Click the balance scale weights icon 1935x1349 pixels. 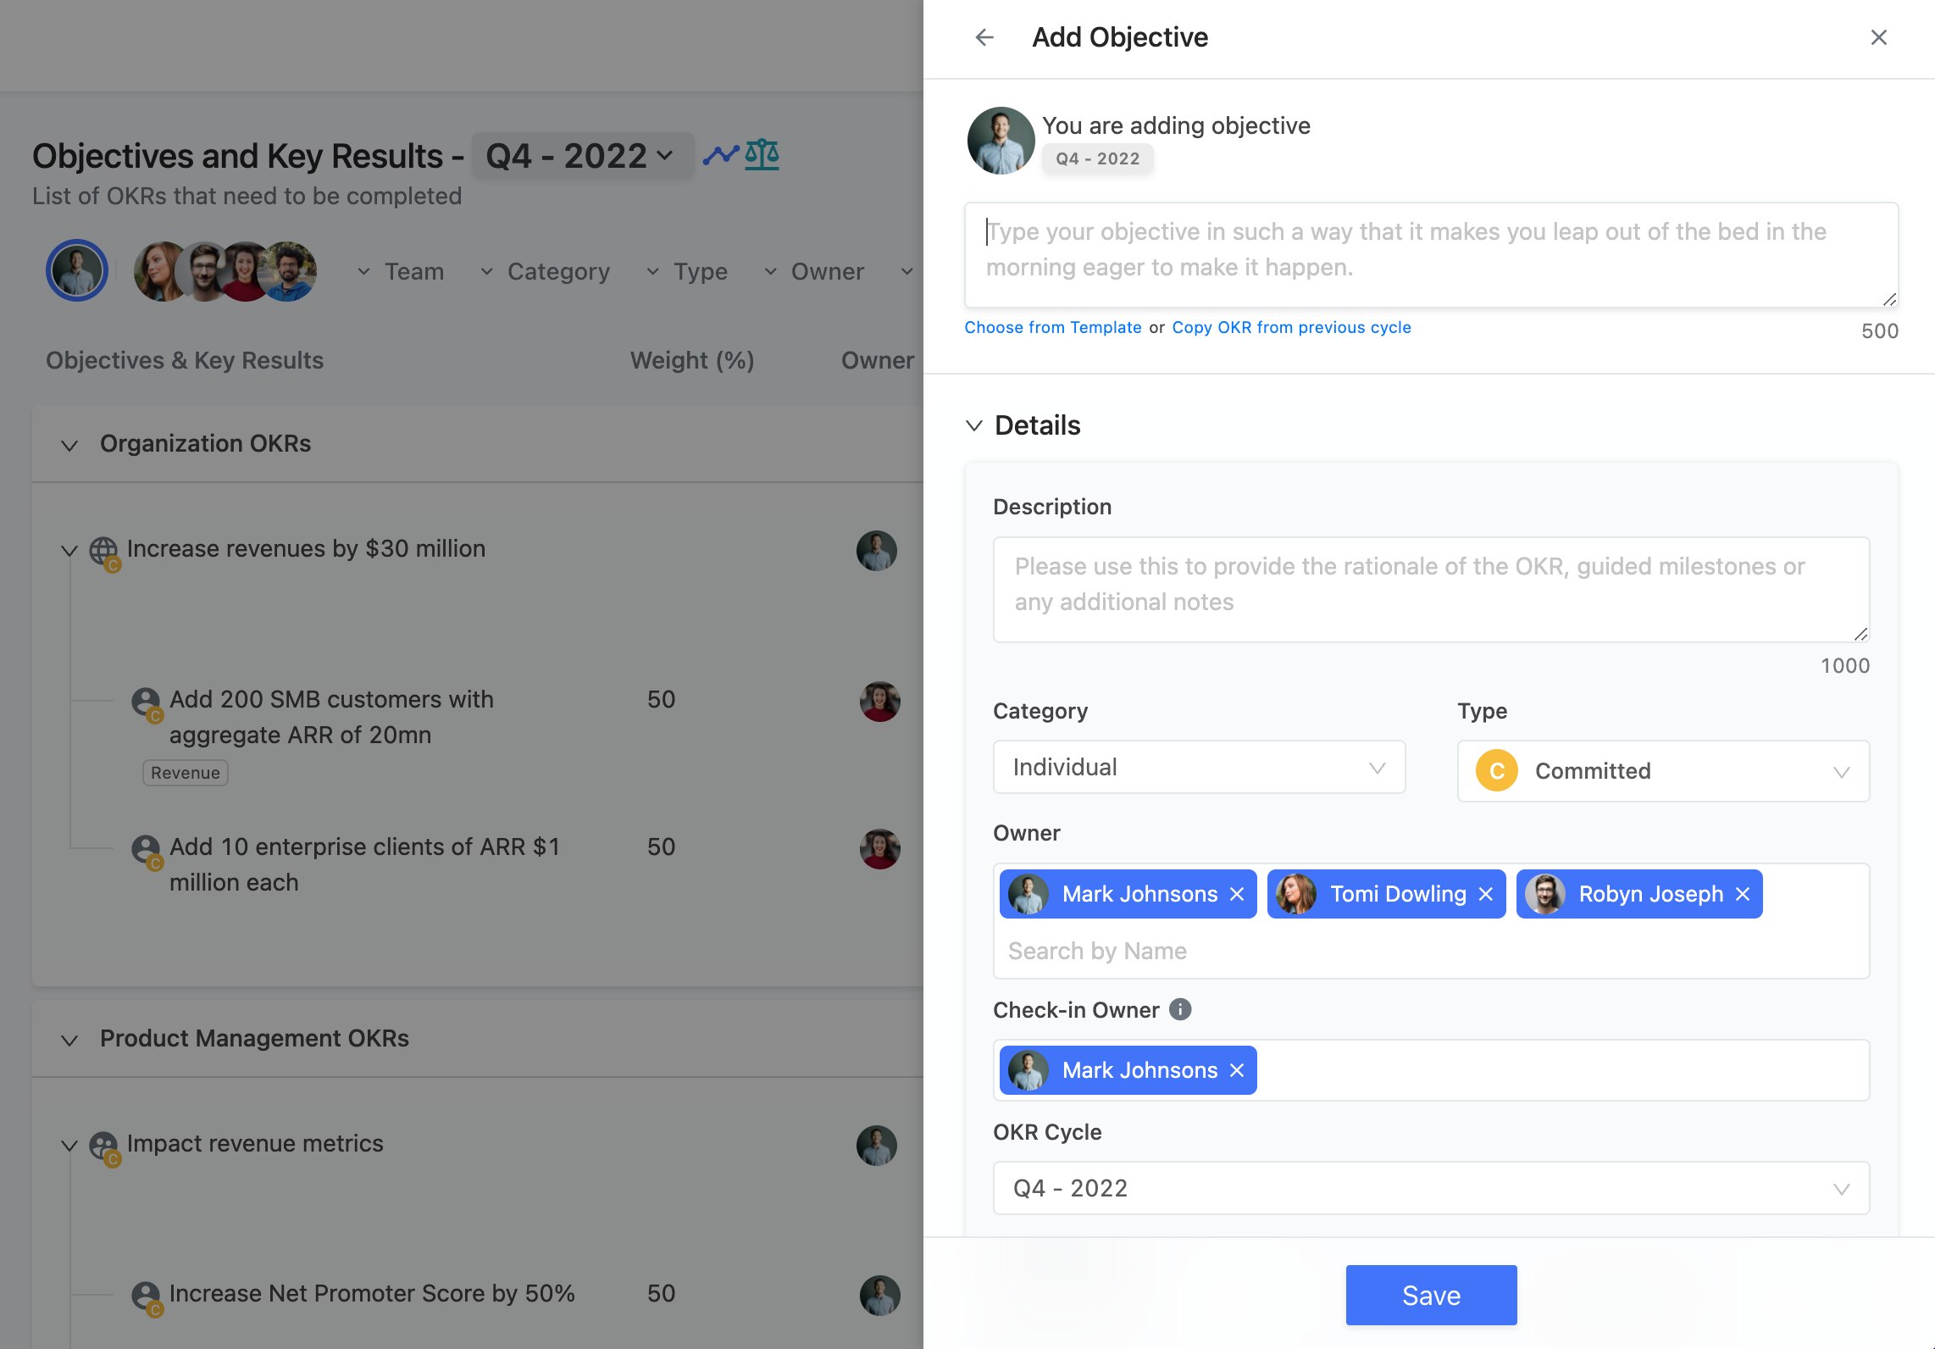click(762, 155)
